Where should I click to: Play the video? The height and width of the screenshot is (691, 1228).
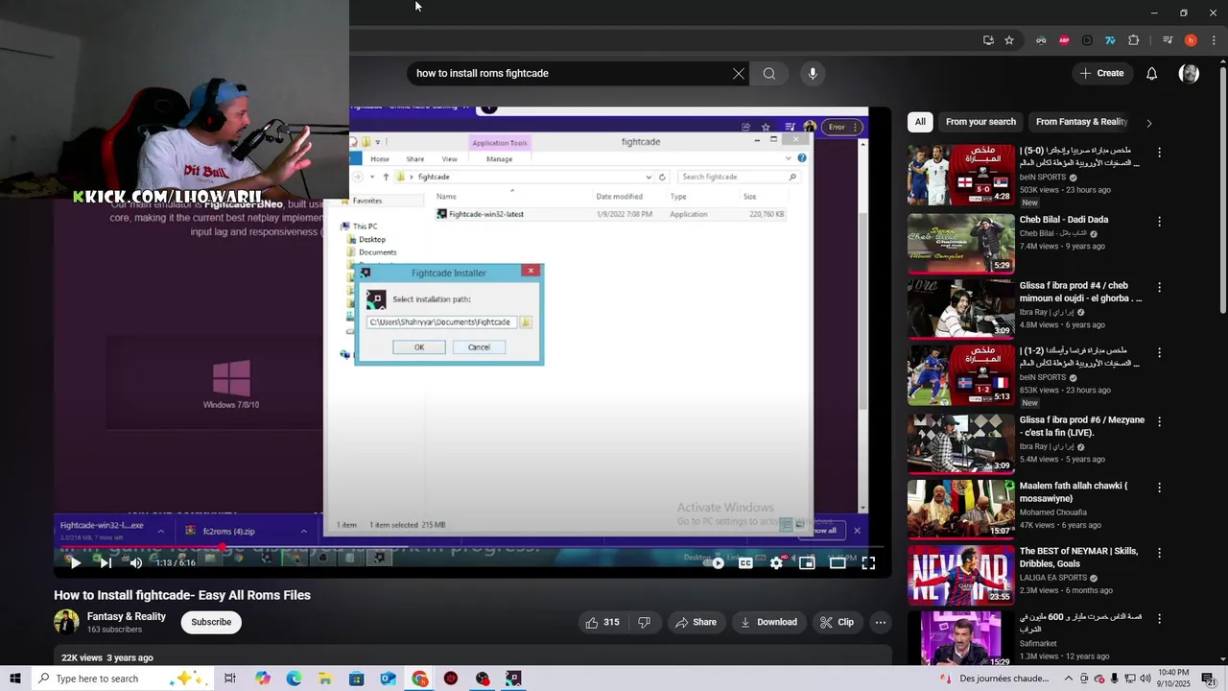(x=75, y=563)
